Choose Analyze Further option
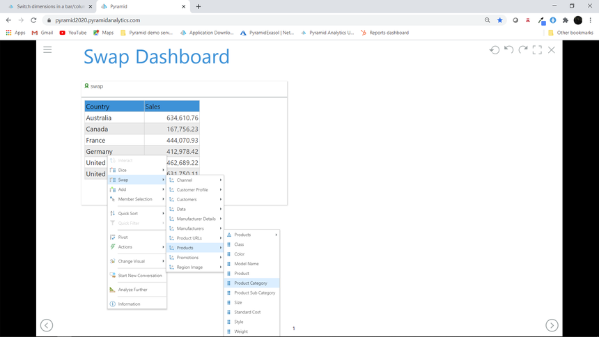Viewport: 599px width, 337px height. pyautogui.click(x=137, y=290)
